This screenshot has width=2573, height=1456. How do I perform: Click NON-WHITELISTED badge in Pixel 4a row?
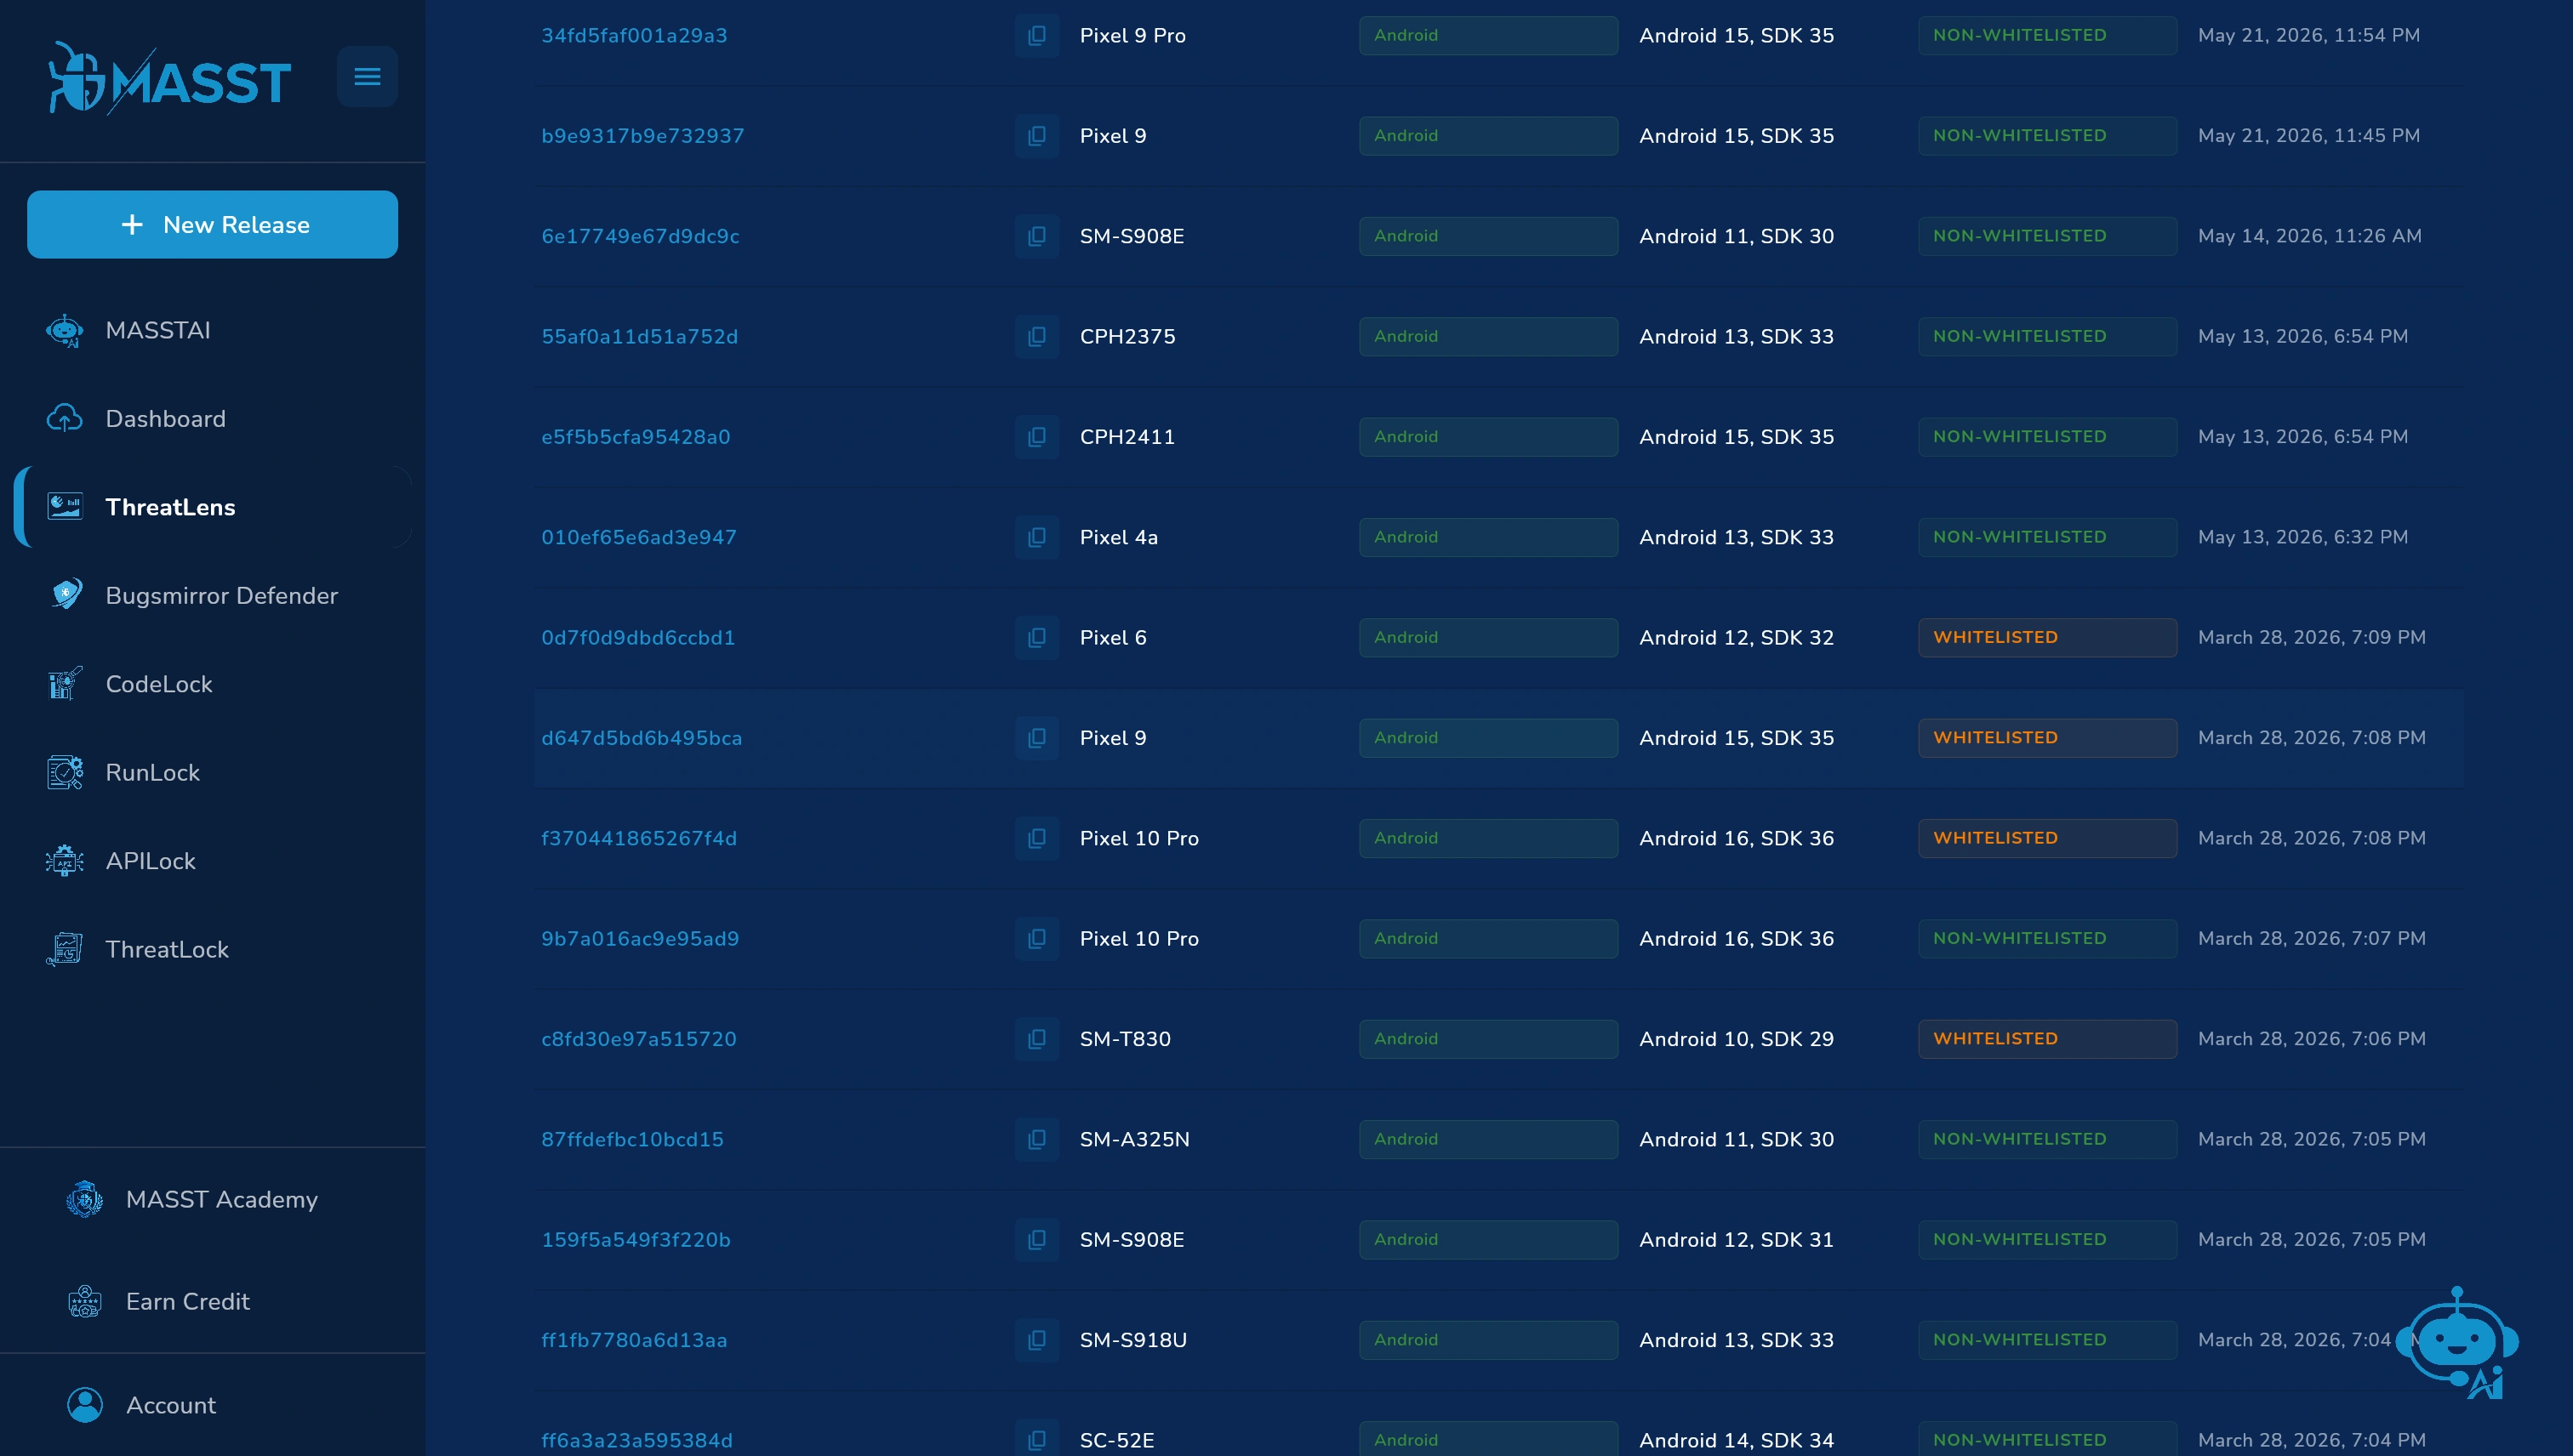(x=2047, y=537)
